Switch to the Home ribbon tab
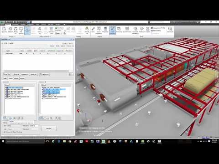The height and width of the screenshot is (164, 219). pos(8,25)
